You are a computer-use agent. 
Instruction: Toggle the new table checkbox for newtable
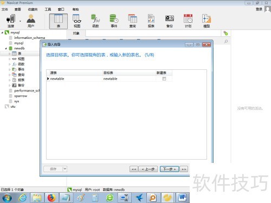tap(164, 78)
